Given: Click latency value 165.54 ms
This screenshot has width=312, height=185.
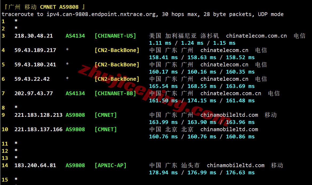Looking at the screenshot, I should 163,86.
